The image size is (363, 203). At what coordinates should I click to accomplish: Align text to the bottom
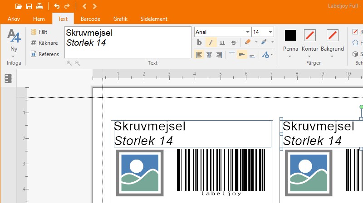pyautogui.click(x=252, y=55)
